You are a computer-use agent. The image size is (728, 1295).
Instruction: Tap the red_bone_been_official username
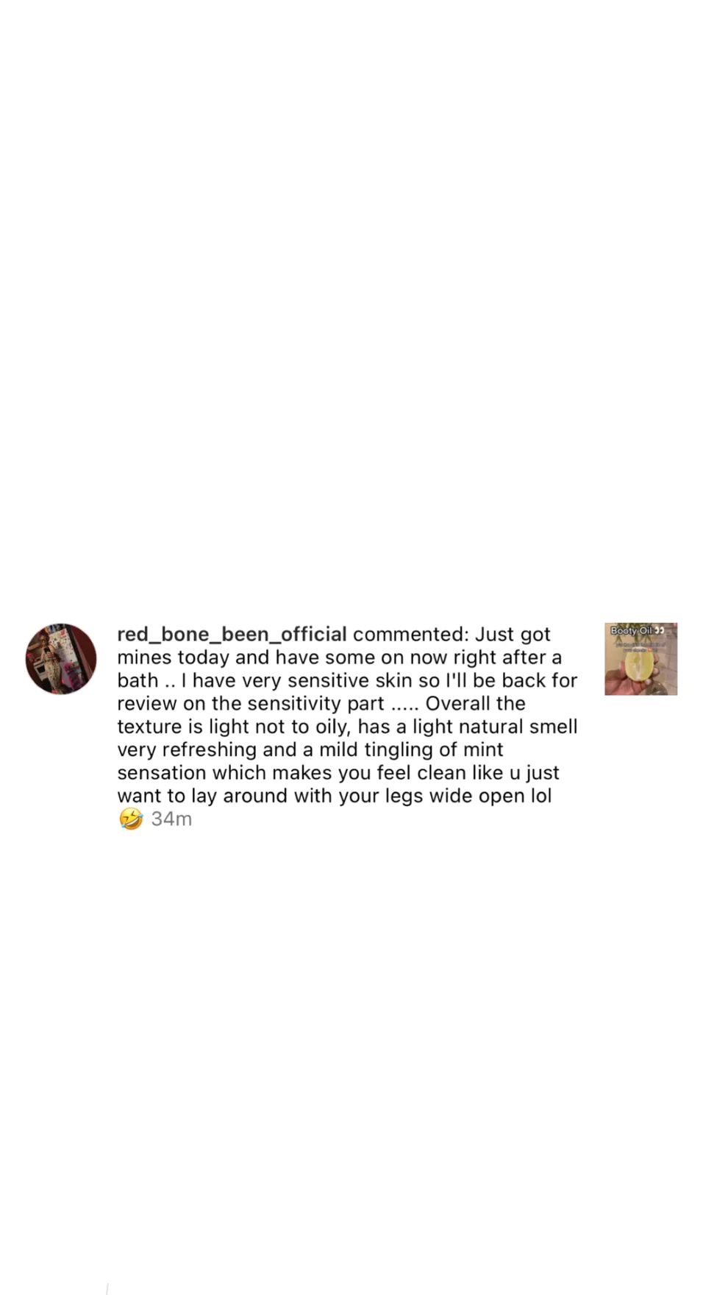pos(232,635)
